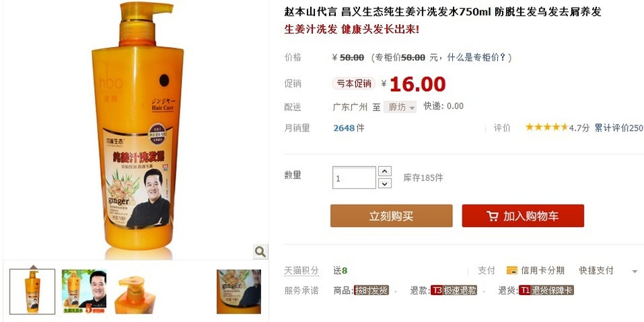Click the credit card installment icon
This screenshot has width=644, height=322.
click(x=512, y=270)
